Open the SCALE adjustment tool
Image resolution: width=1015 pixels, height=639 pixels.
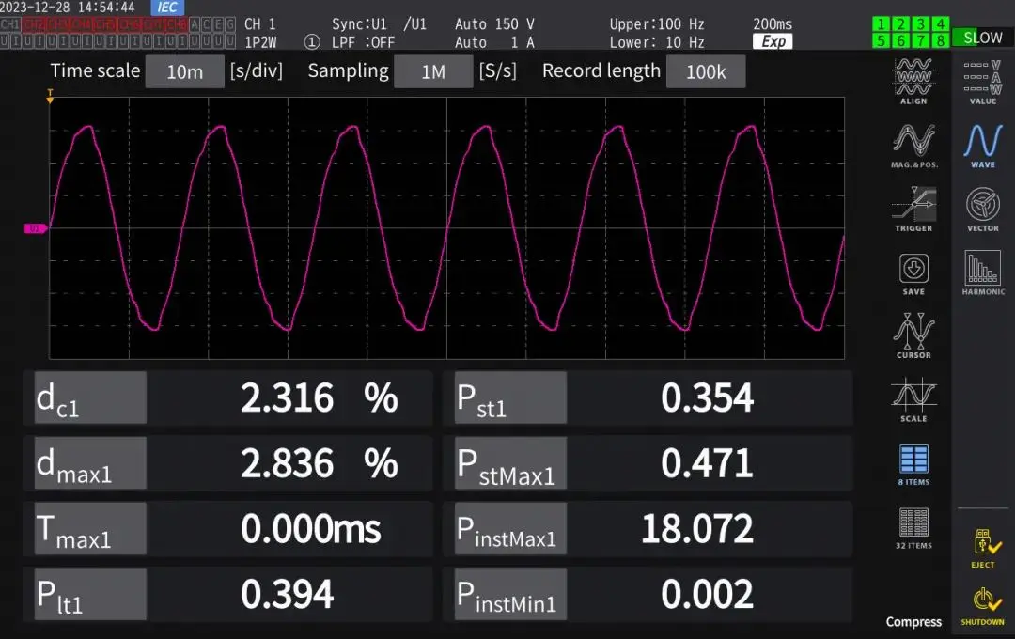pos(913,397)
